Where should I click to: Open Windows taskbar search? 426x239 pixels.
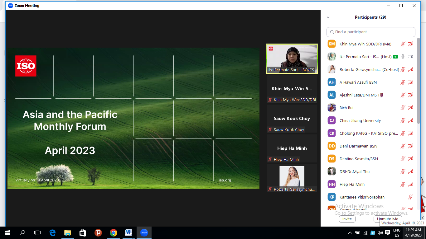[x=22, y=233]
